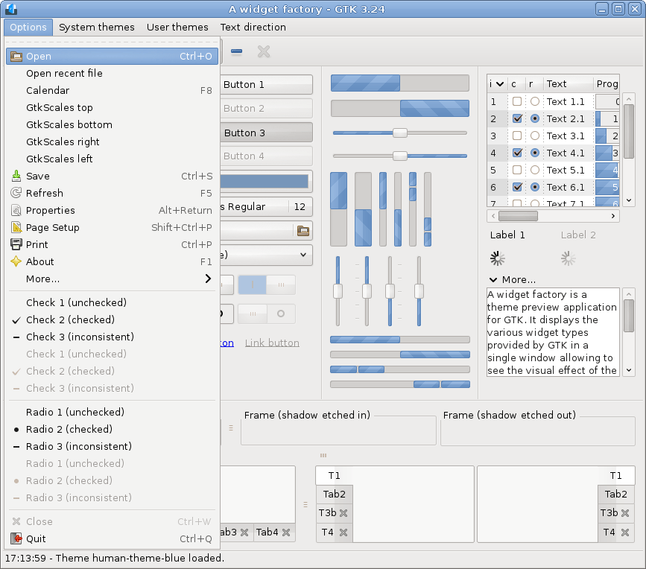Click the Refresh icon in the menu
646x569 pixels.
[16, 193]
